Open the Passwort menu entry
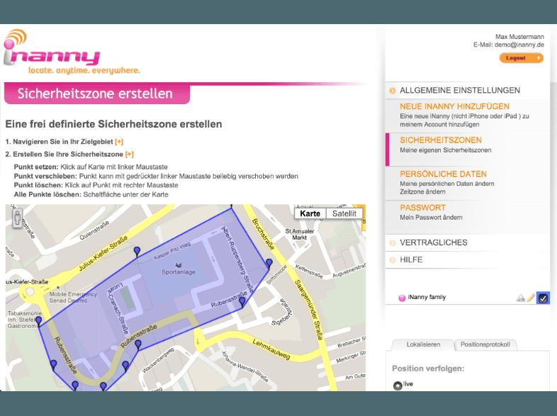Image resolution: width=557 pixels, height=416 pixels. [x=423, y=208]
